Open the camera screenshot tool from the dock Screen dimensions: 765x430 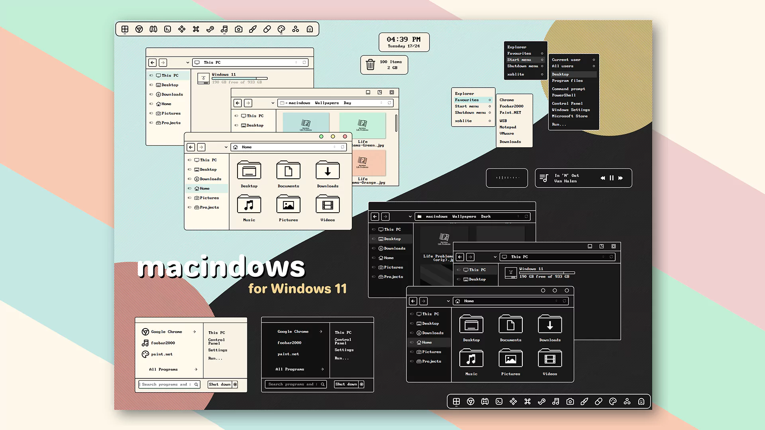point(239,29)
